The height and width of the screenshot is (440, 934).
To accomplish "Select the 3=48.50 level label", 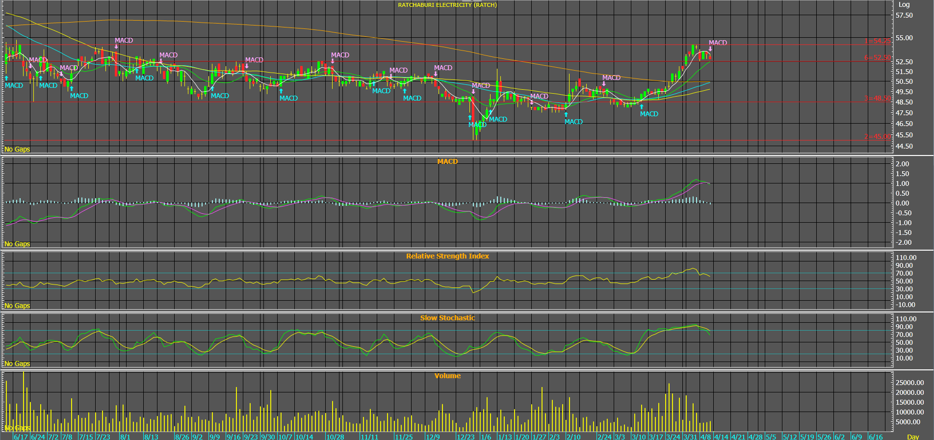I will click(x=878, y=98).
